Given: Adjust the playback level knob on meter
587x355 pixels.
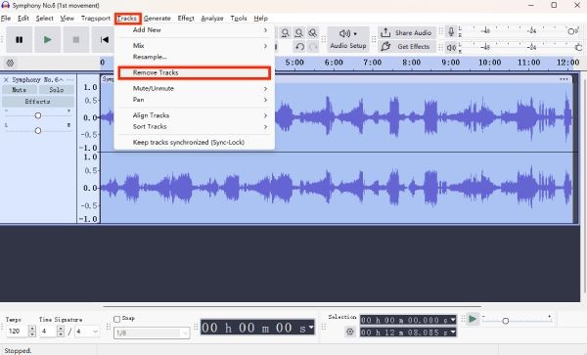Looking at the screenshot, I should pos(578,47).
